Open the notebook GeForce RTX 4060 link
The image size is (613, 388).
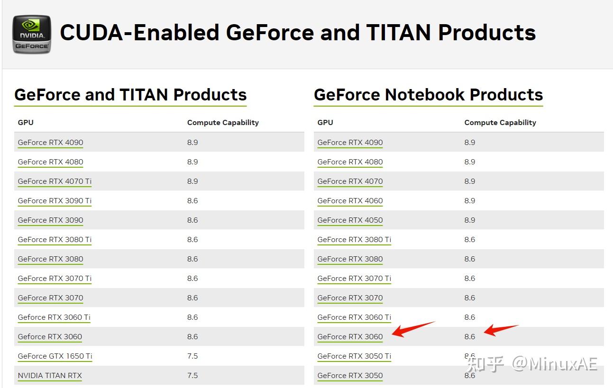[x=350, y=200]
